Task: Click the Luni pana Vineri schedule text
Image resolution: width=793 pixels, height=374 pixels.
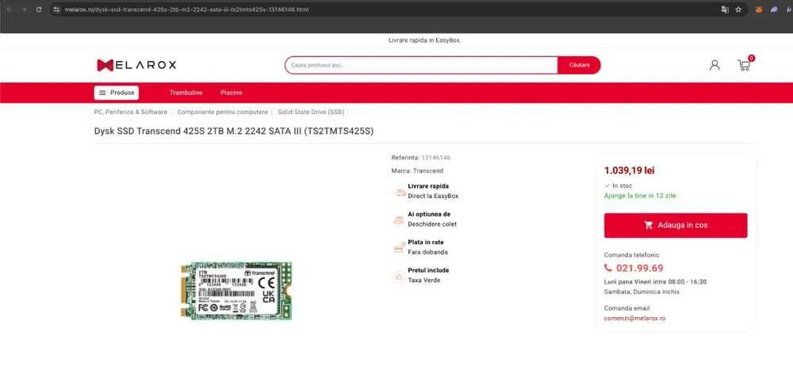Action: click(x=655, y=281)
